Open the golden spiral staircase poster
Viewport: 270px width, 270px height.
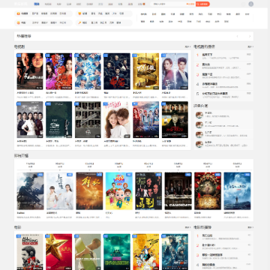tap(145, 71)
